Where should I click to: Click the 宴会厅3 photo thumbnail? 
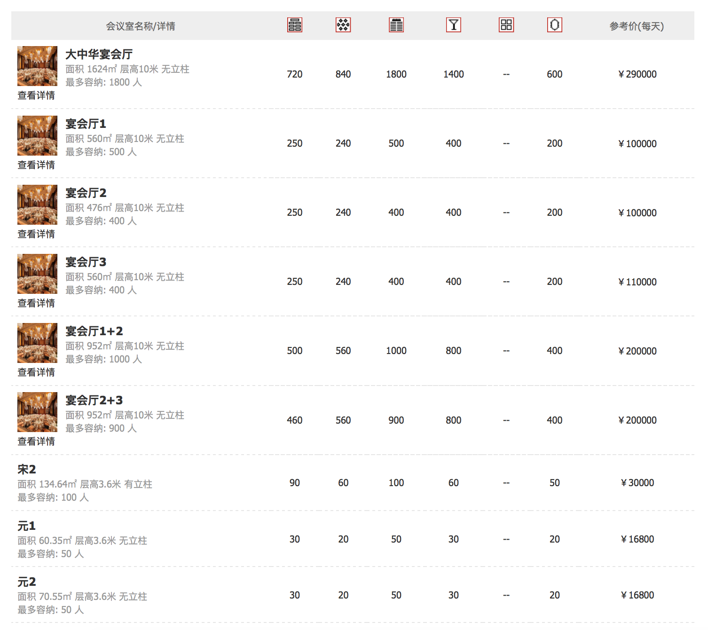point(37,274)
